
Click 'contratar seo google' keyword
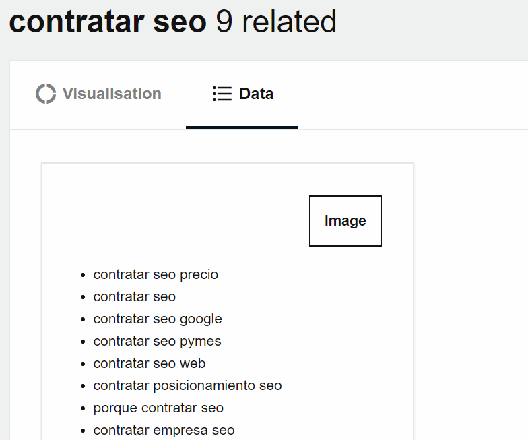click(158, 319)
